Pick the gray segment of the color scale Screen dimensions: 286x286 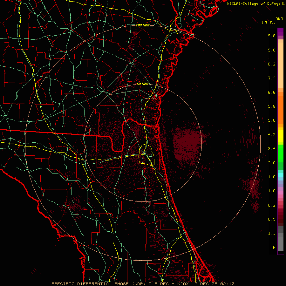pyautogui.click(x=281, y=238)
